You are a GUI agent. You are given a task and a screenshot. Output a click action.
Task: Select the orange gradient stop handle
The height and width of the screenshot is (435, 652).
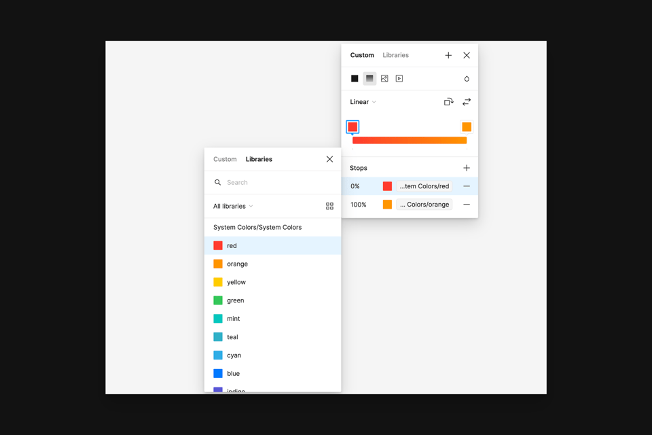[467, 127]
